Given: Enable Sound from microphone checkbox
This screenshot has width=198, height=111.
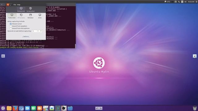Looking at the screenshot, I should coord(11,28).
